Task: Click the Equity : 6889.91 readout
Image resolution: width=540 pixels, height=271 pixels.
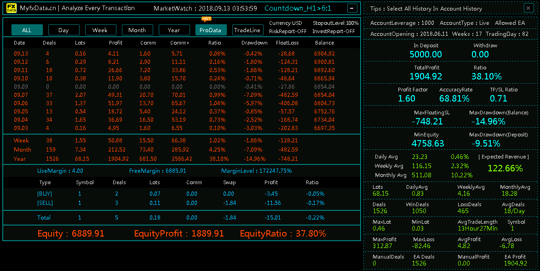Action: pos(71,233)
